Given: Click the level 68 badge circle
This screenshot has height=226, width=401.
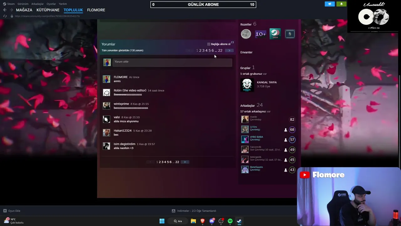Looking at the screenshot, I should click(292, 130).
